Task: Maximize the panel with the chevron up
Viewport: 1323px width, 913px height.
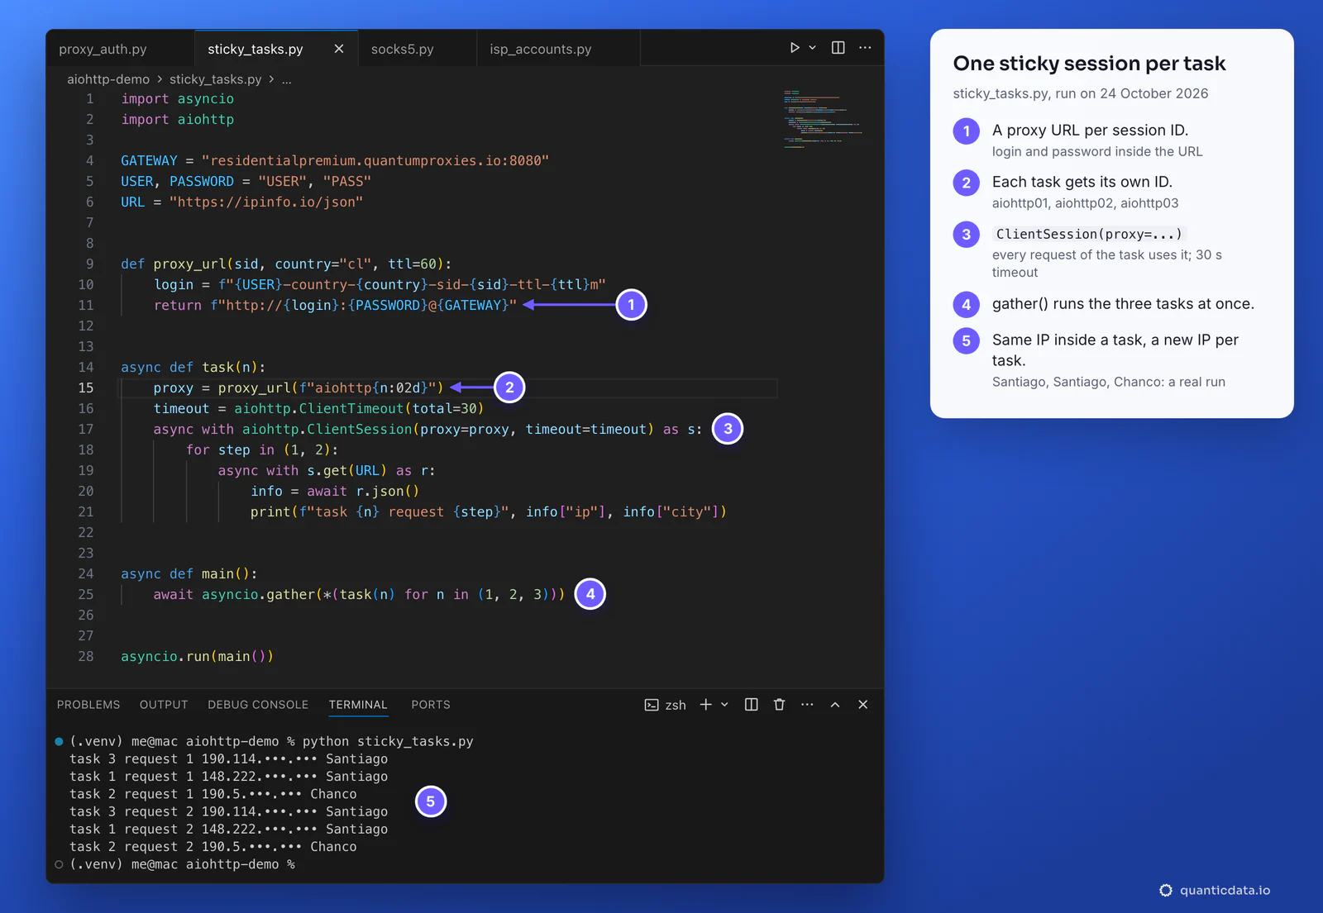Action: (x=835, y=705)
